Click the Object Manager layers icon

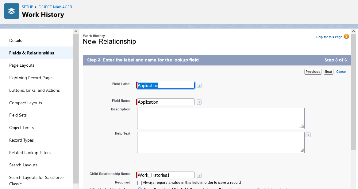point(12,11)
